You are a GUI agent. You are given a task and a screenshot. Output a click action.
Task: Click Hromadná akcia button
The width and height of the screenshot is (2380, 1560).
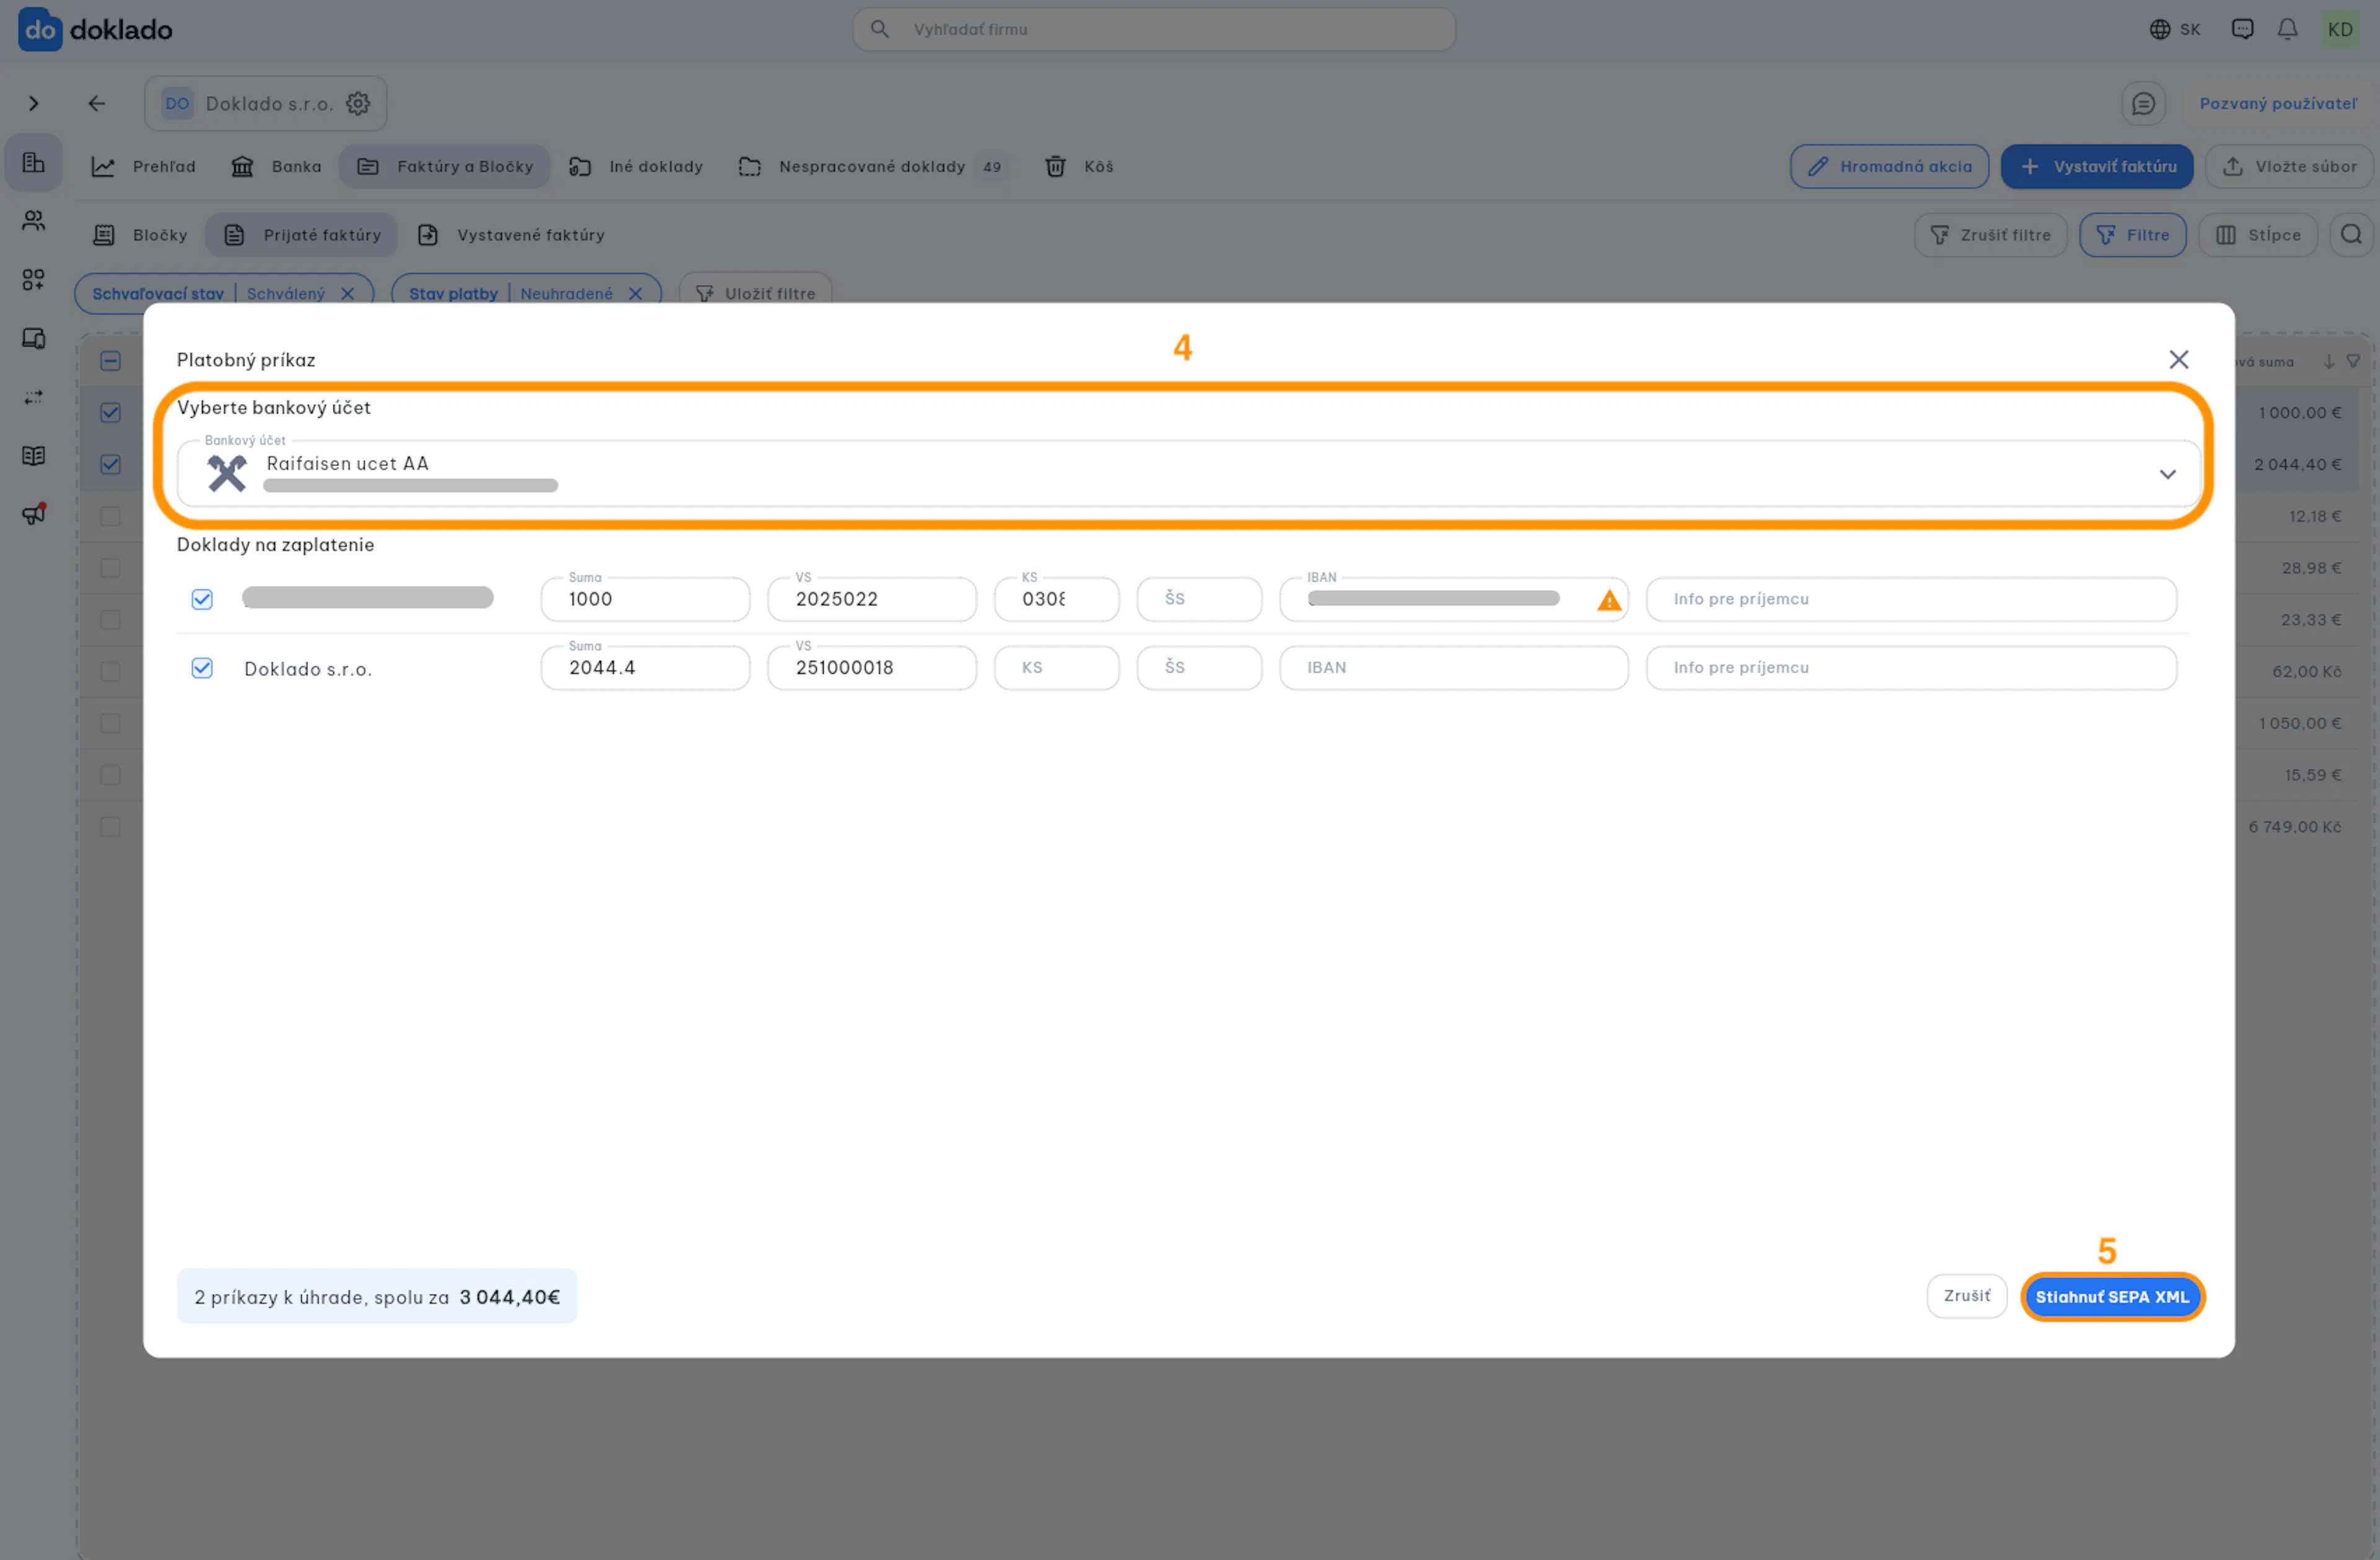(x=1889, y=166)
